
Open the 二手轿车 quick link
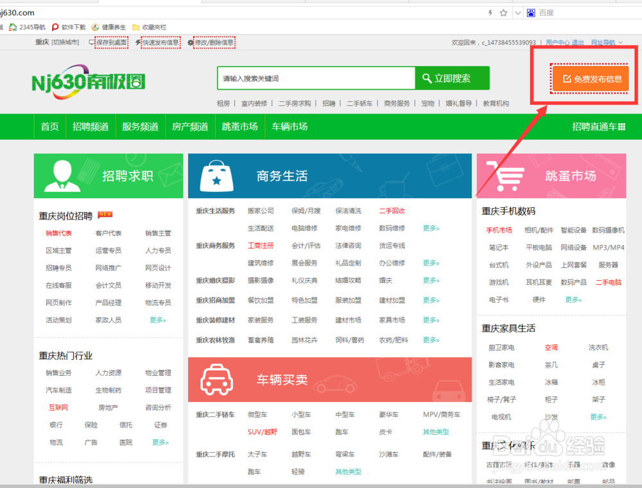[360, 103]
